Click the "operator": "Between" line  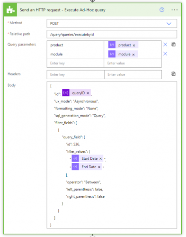click(83, 182)
